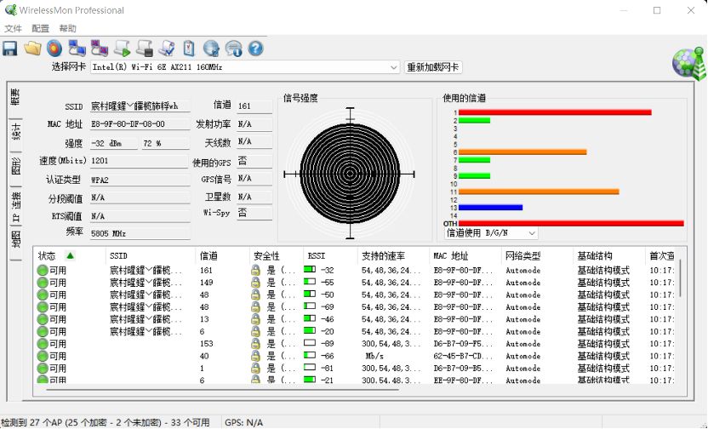Click the blue connected computers icon

(x=77, y=49)
